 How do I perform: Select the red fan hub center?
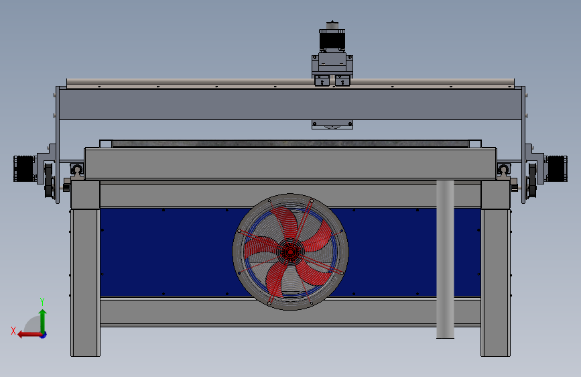click(290, 252)
